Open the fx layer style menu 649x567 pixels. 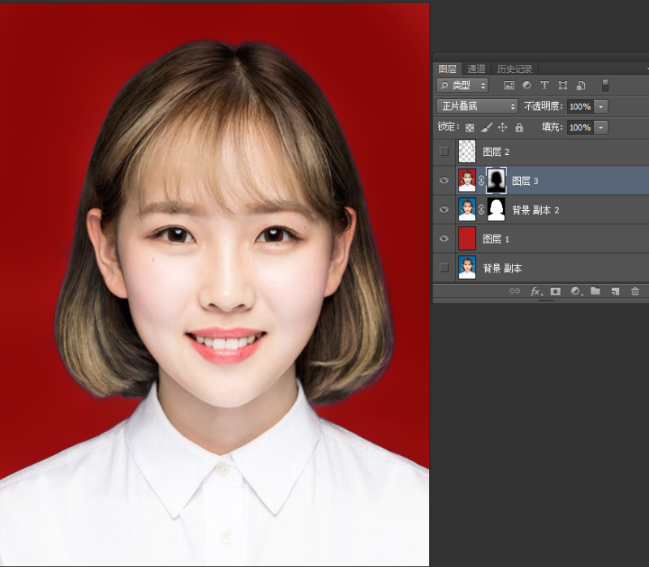(x=535, y=291)
